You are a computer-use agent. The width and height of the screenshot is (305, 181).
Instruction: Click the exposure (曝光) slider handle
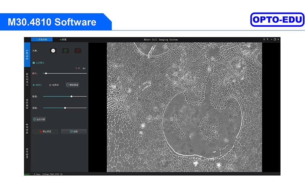[x=46, y=74]
